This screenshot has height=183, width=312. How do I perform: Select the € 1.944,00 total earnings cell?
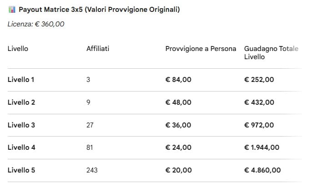pyautogui.click(x=262, y=147)
